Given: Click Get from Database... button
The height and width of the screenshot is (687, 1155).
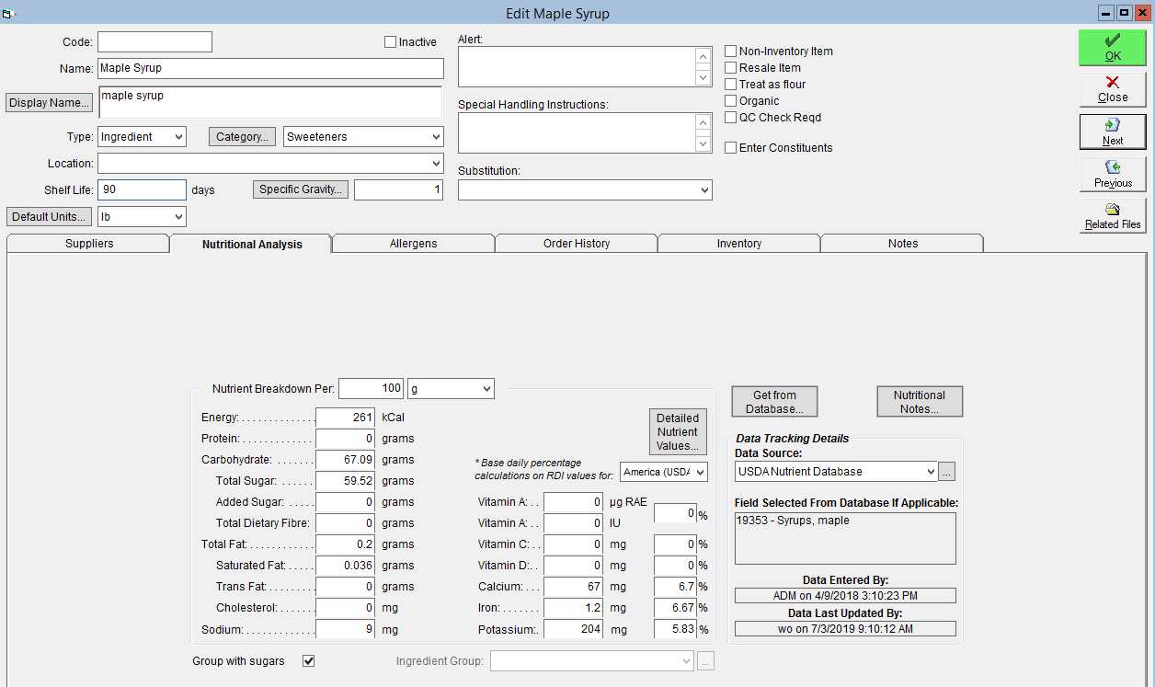Looking at the screenshot, I should click(x=774, y=402).
